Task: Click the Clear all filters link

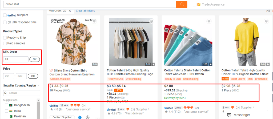Action: pos(85,11)
